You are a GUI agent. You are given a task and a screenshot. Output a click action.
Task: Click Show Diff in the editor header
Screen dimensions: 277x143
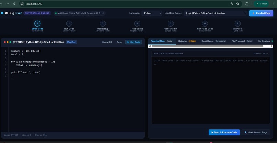pos(107,42)
